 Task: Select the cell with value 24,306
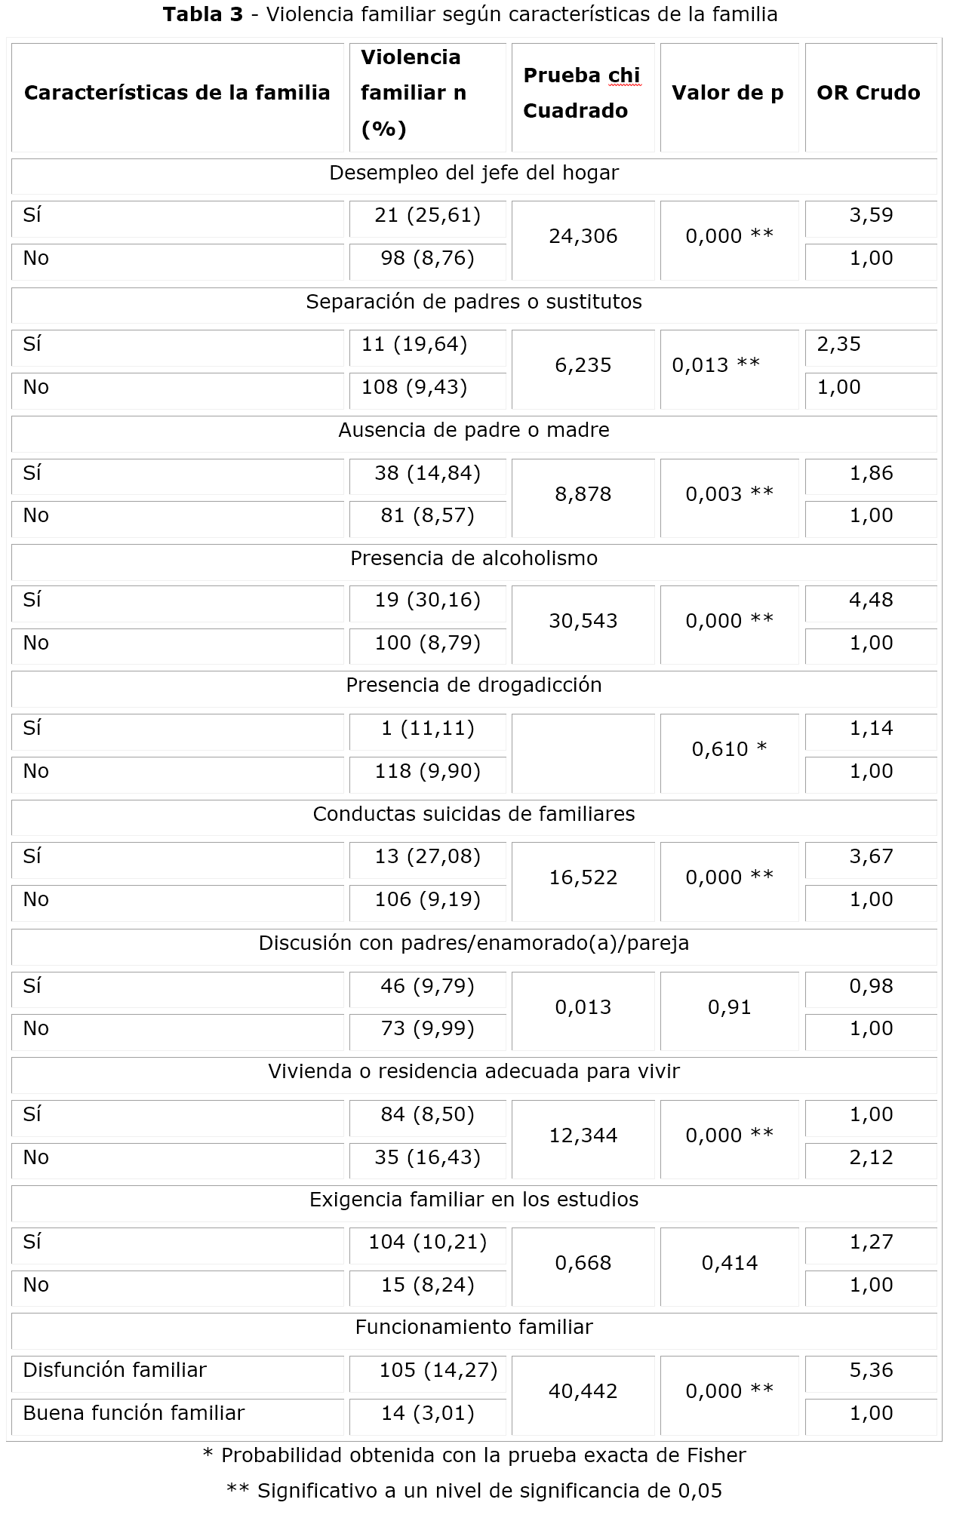coord(583,237)
